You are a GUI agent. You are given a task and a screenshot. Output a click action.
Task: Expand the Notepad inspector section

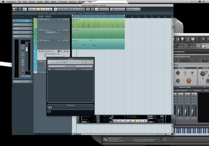point(23,81)
